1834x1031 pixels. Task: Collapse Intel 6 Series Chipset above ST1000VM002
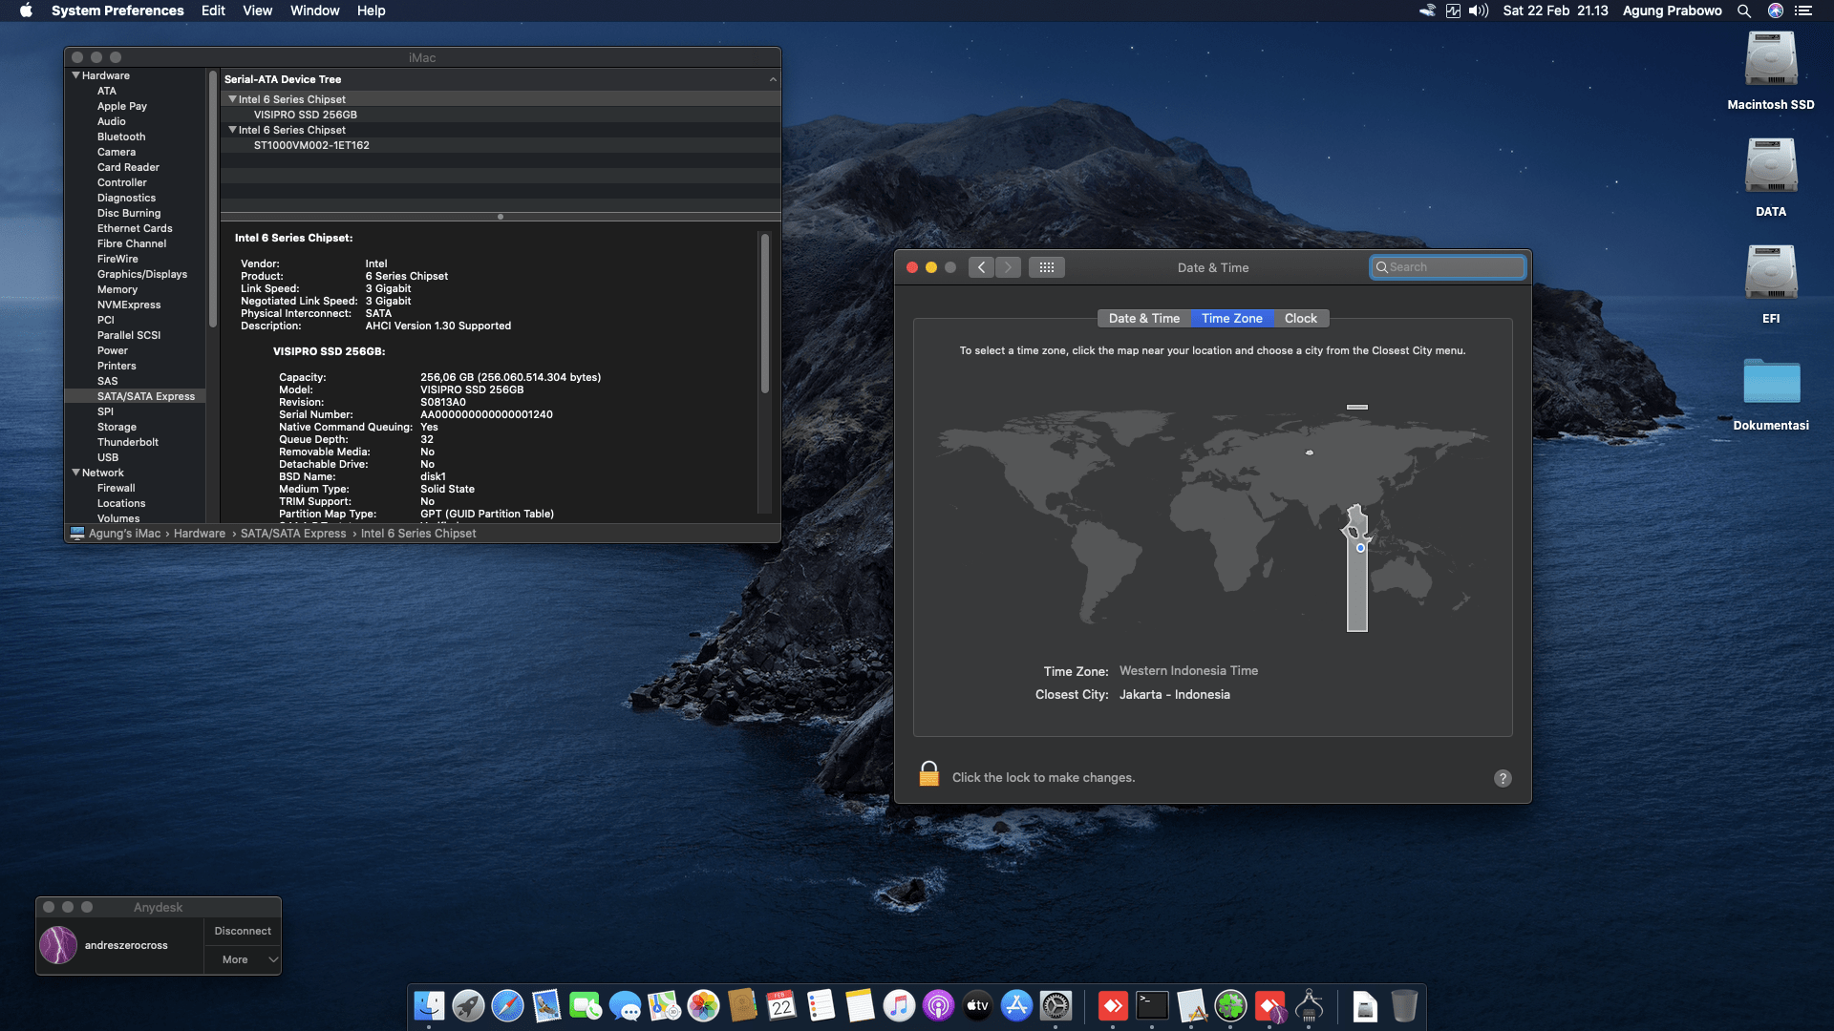pyautogui.click(x=232, y=130)
